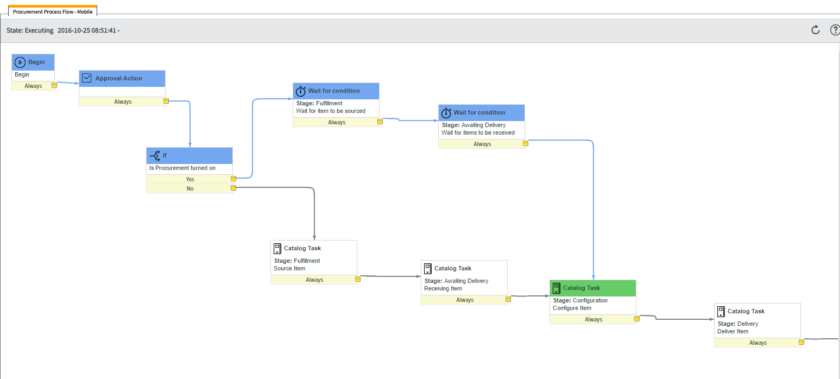Click the Approval Action checkmark icon
Screen dimensions: 840x379
coord(86,78)
